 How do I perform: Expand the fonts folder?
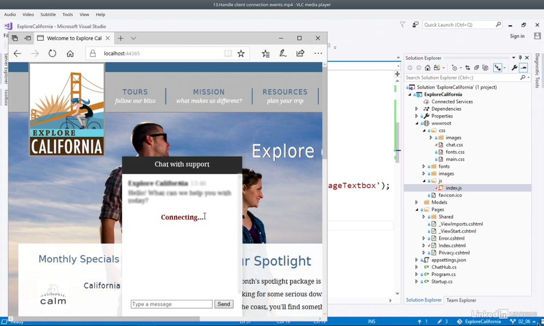[x=424, y=167]
